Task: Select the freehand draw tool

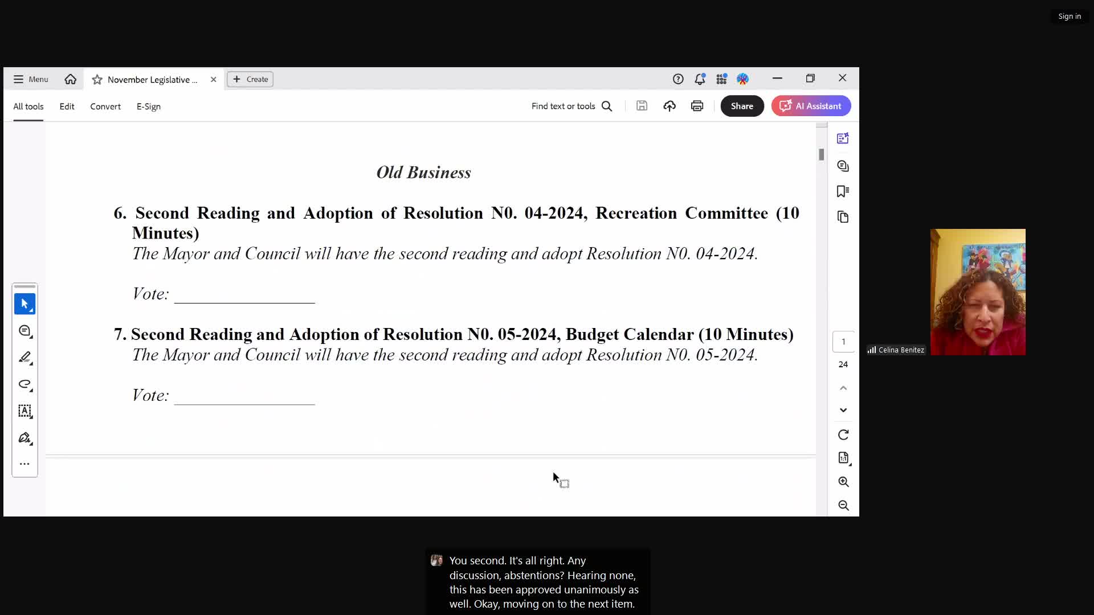Action: [x=25, y=384]
